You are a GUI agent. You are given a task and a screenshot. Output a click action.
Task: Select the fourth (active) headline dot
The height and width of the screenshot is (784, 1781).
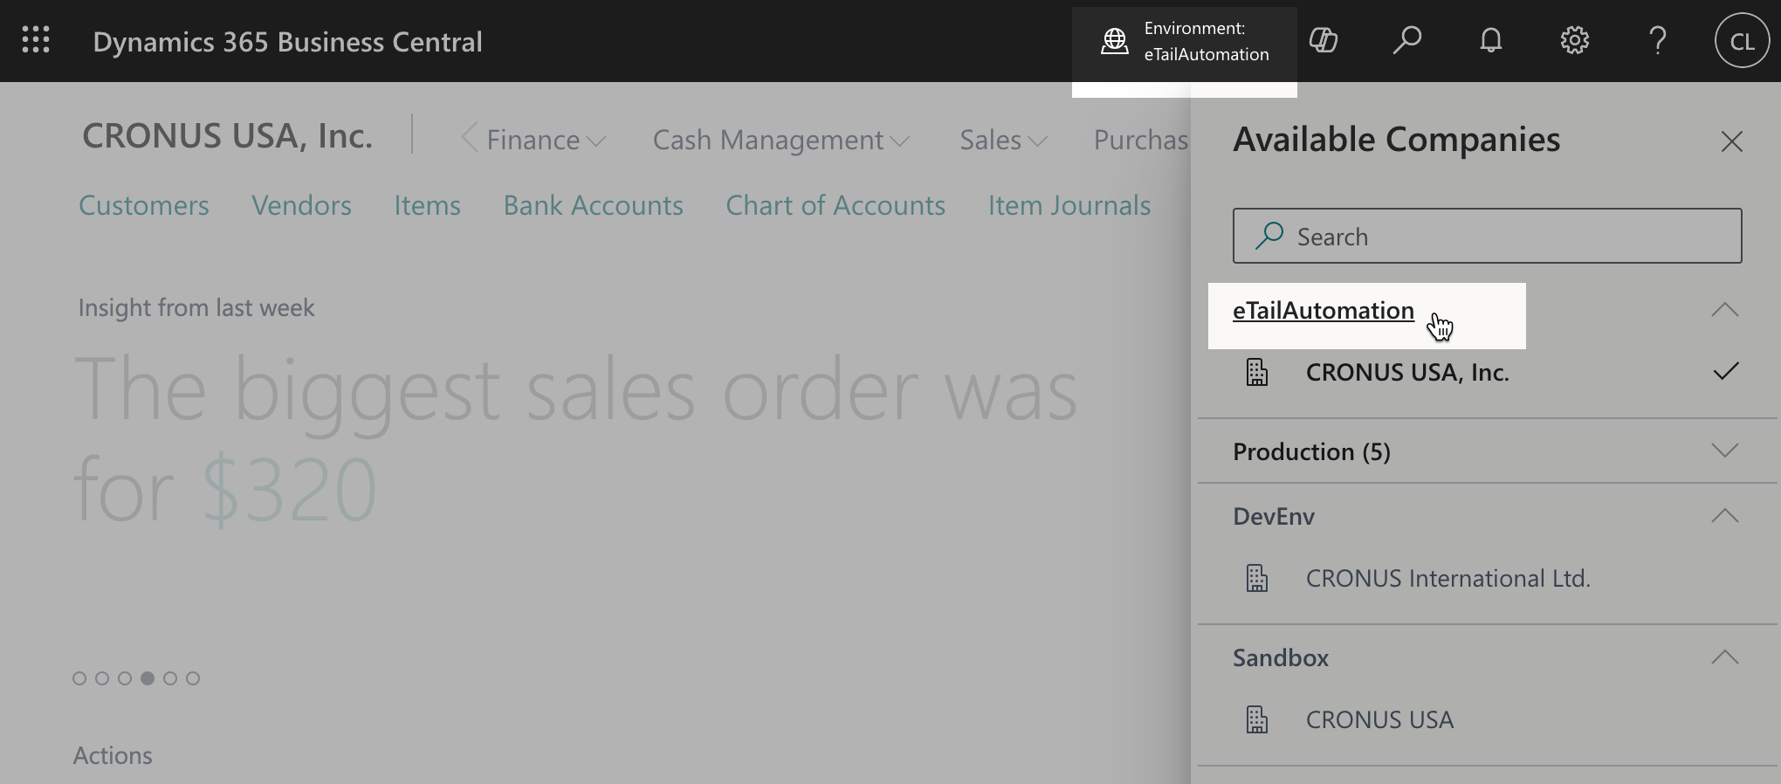148,678
